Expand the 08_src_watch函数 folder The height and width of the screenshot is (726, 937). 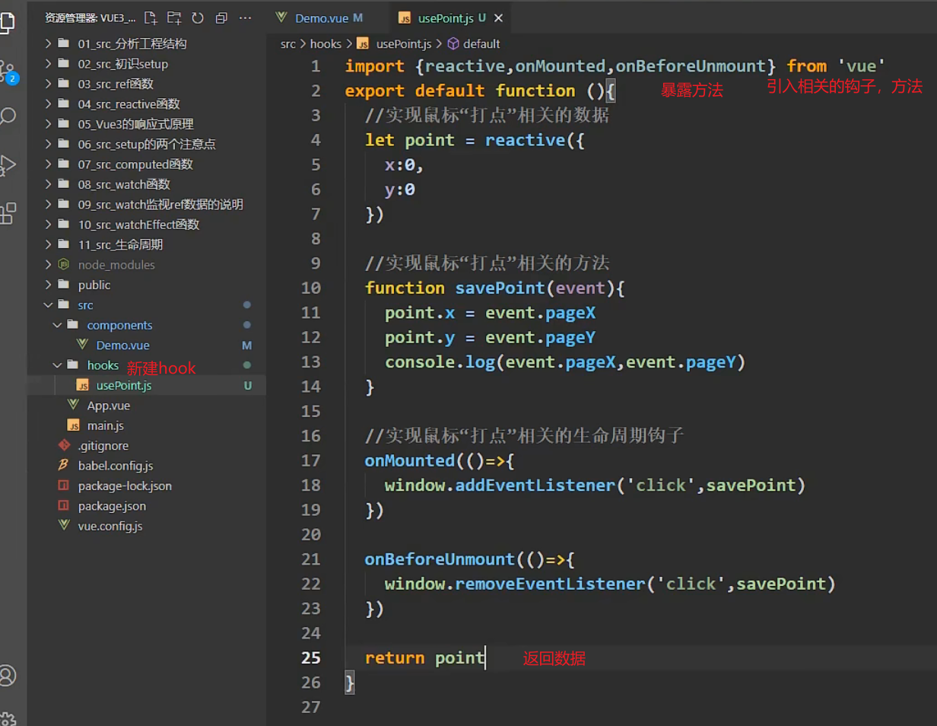[x=123, y=184]
